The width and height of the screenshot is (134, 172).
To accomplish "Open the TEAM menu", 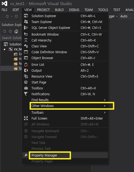I will tap(89, 10).
